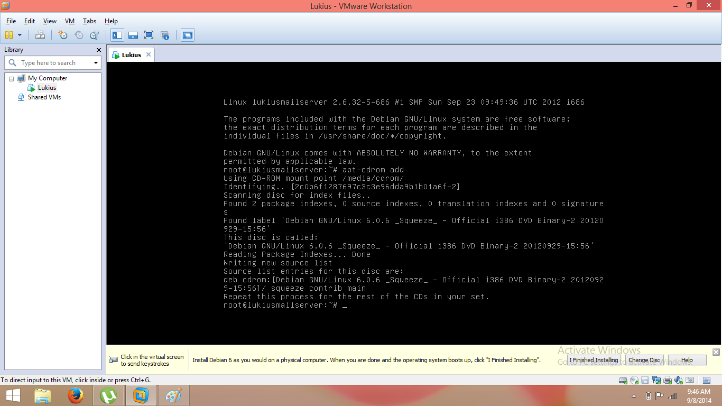The image size is (722, 406).
Task: Click the CD/DVD device status icon
Action: click(x=634, y=380)
